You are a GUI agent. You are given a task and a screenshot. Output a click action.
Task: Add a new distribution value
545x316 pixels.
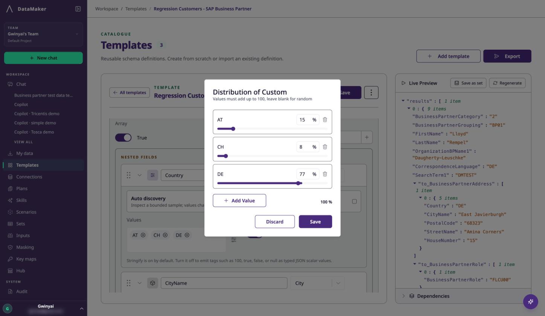click(x=239, y=201)
